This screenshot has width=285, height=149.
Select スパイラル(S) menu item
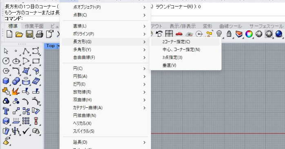(x=105, y=131)
